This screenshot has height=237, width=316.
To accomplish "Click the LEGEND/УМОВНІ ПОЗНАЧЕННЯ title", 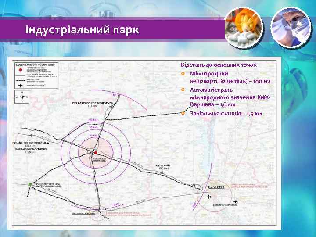I will tap(36, 65).
